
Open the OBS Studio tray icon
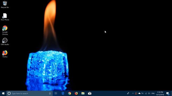tap(136, 93)
